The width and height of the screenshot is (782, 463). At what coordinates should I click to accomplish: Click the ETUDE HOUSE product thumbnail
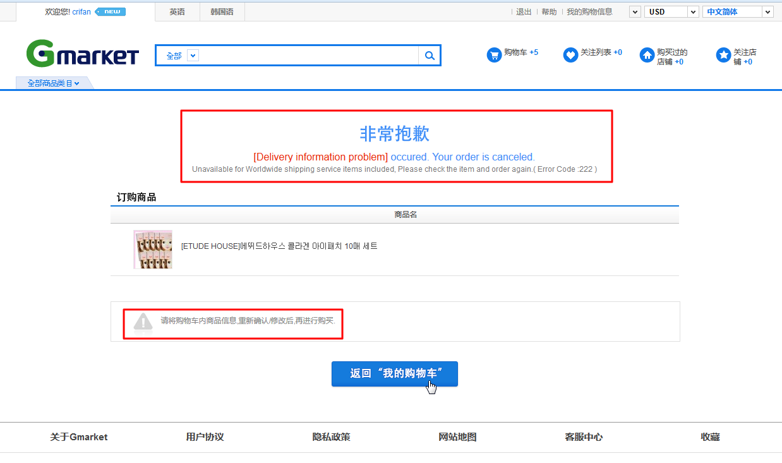(152, 249)
